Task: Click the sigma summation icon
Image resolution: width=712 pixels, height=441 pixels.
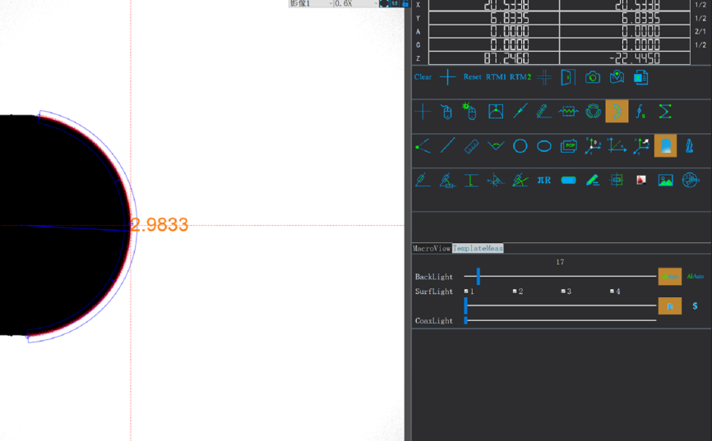Action: 665,112
